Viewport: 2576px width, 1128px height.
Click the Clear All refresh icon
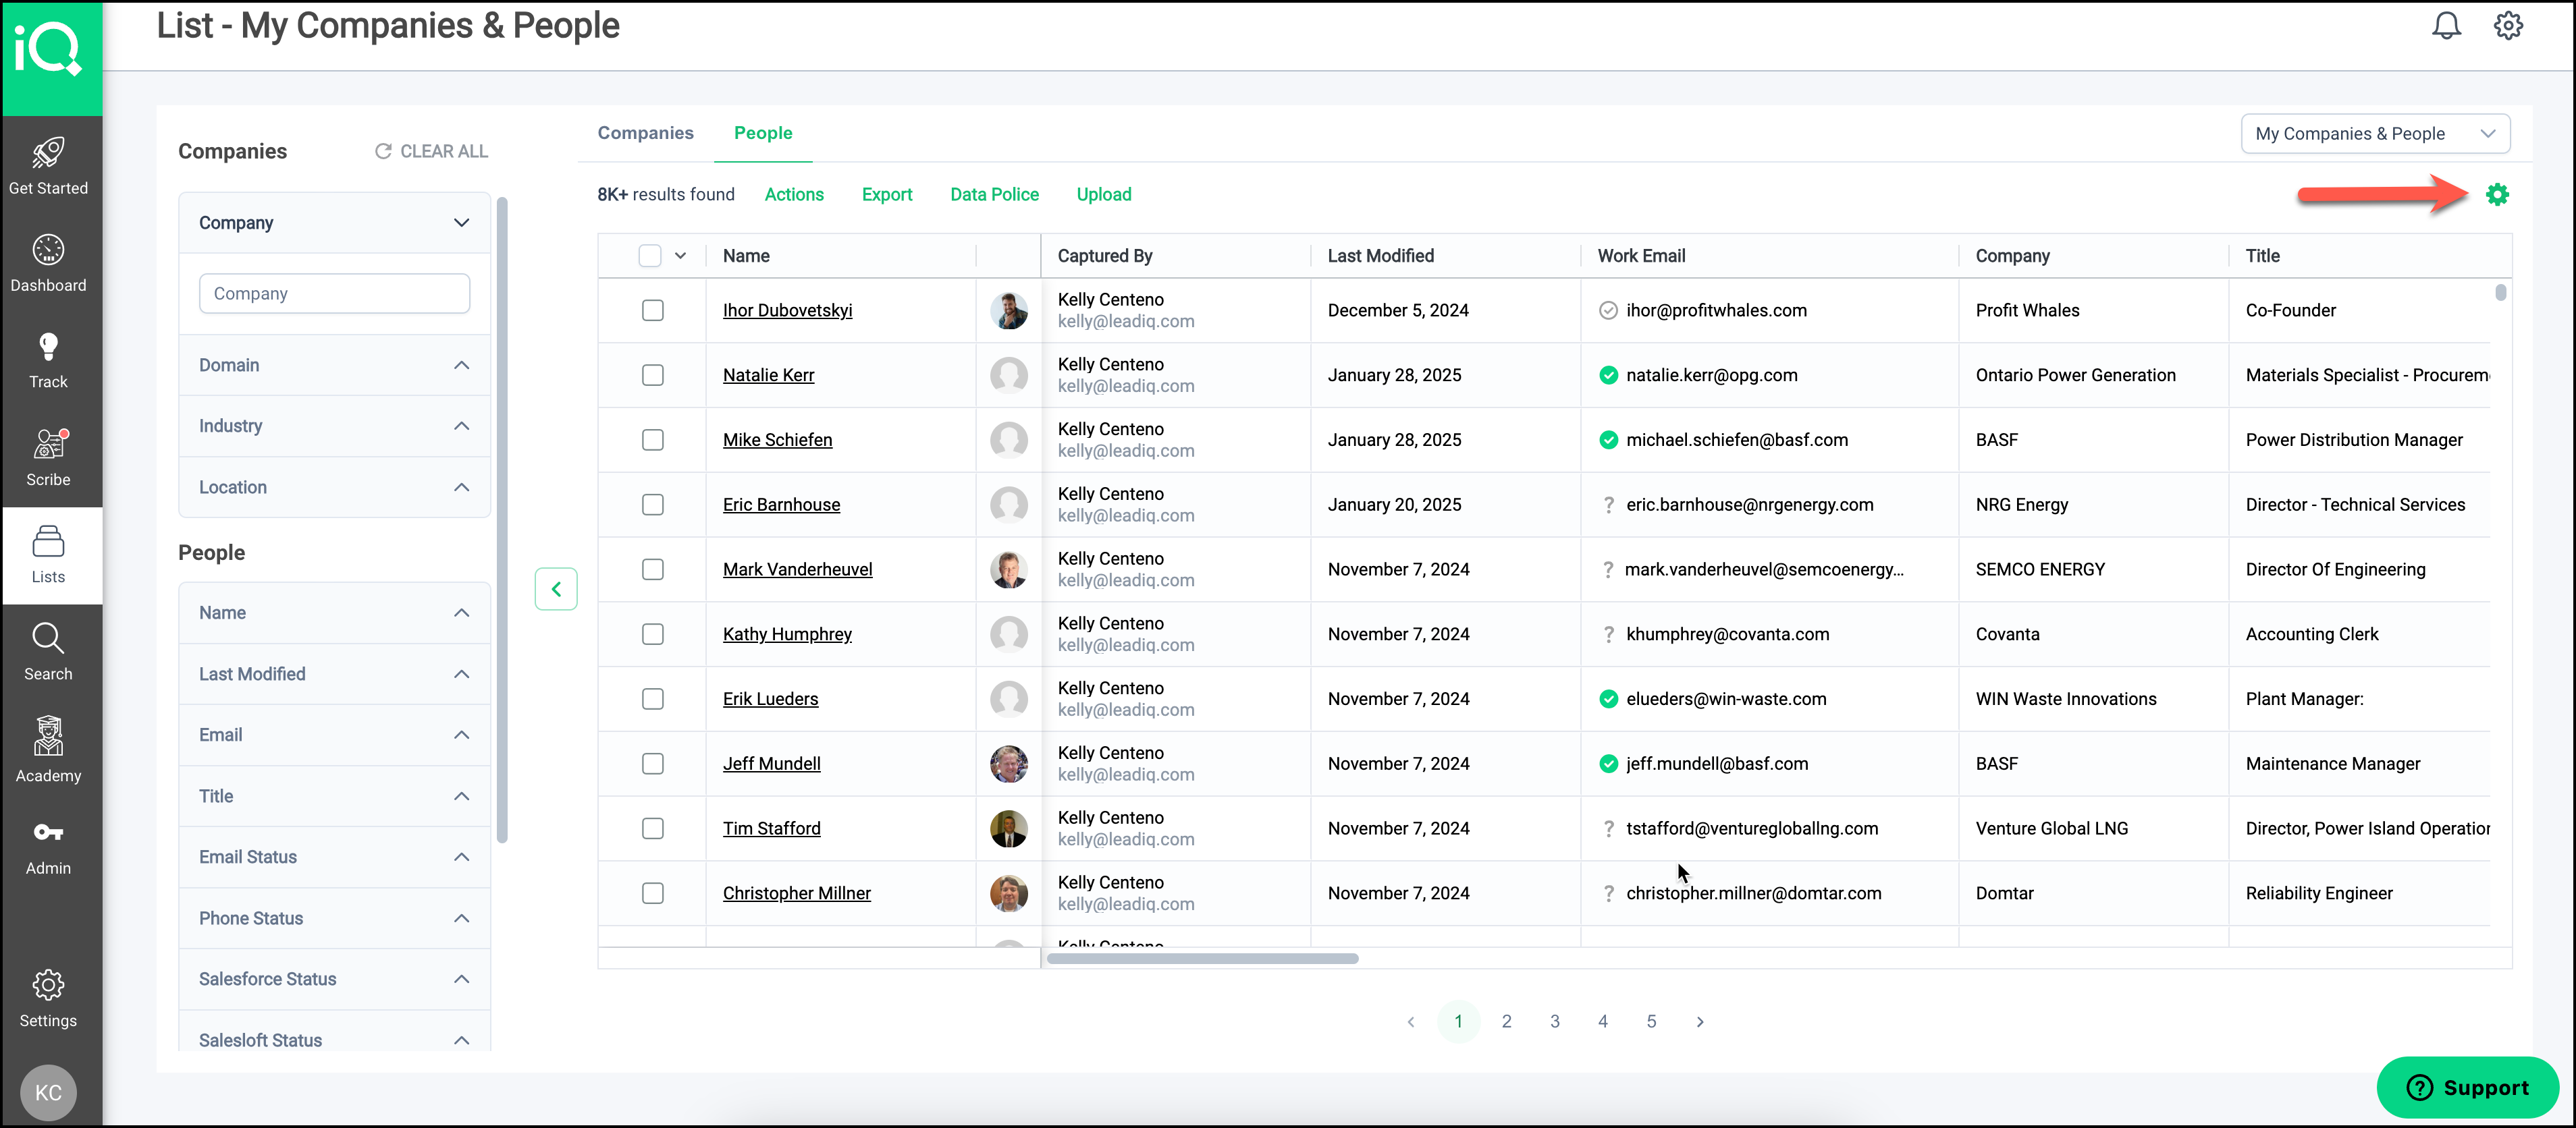click(x=382, y=151)
